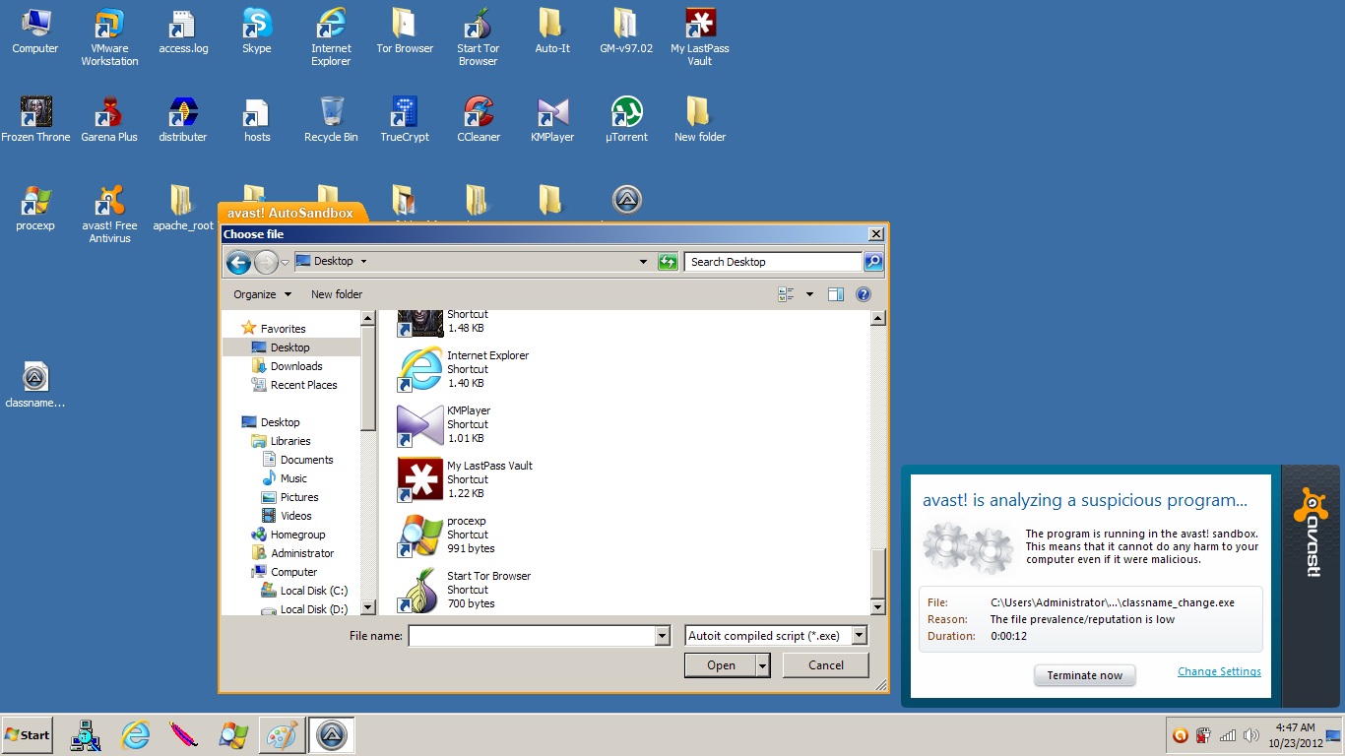The image size is (1345, 756).
Task: Open the Change Settings link
Action: 1219,671
